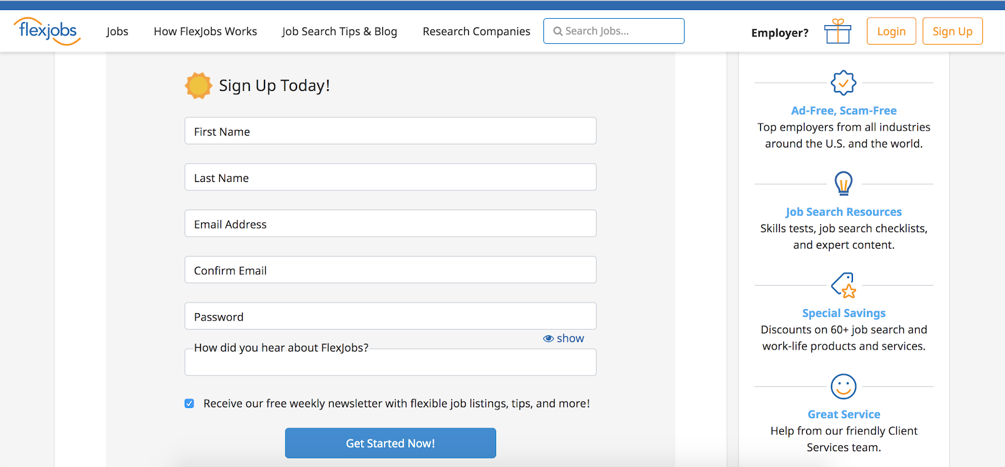Viewport: 1005px width, 467px height.
Task: Open the Jobs menu item
Action: pyautogui.click(x=117, y=31)
